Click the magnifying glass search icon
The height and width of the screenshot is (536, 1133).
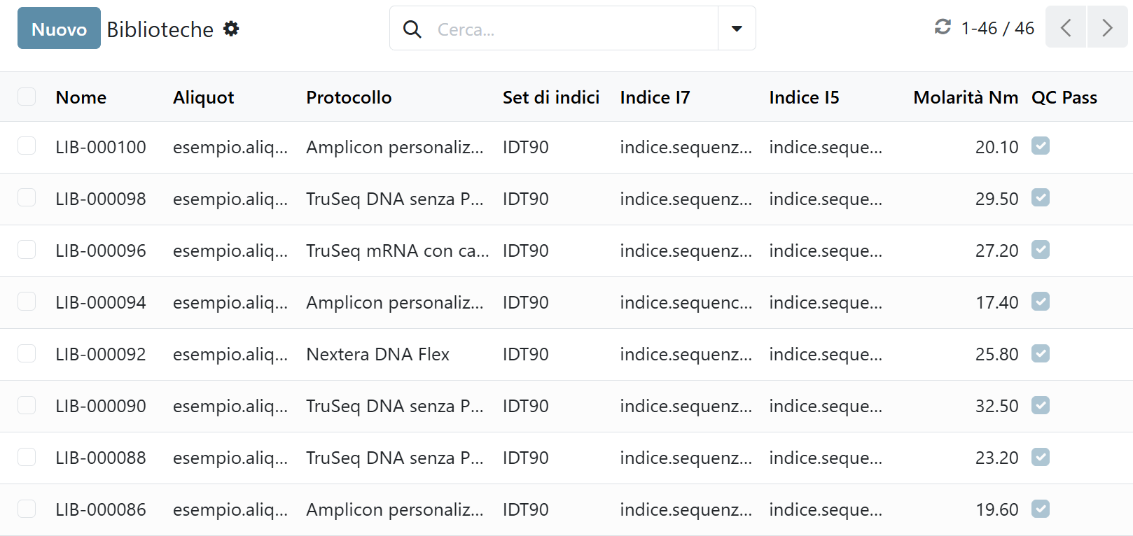(412, 29)
